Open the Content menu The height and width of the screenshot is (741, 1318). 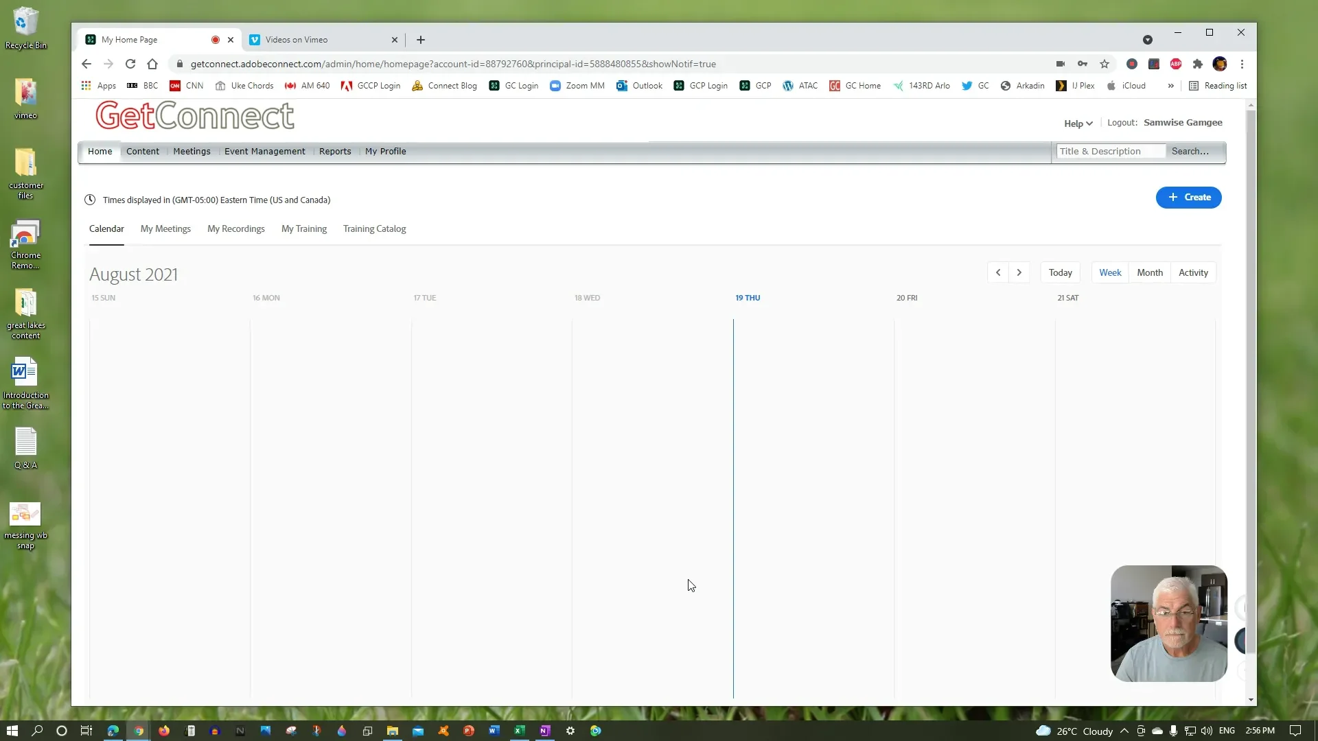143,151
